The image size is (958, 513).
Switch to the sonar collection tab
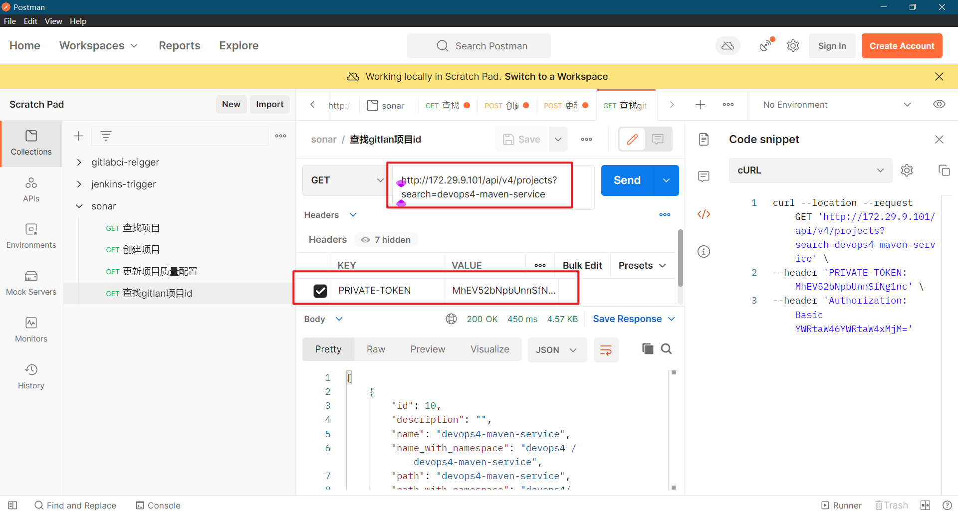387,105
